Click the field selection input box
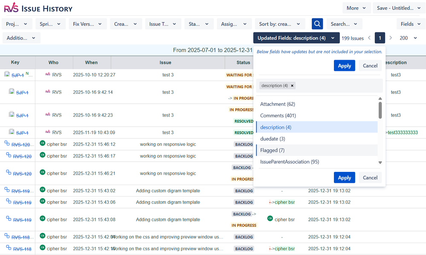The width and height of the screenshot is (426, 255). (x=337, y=86)
